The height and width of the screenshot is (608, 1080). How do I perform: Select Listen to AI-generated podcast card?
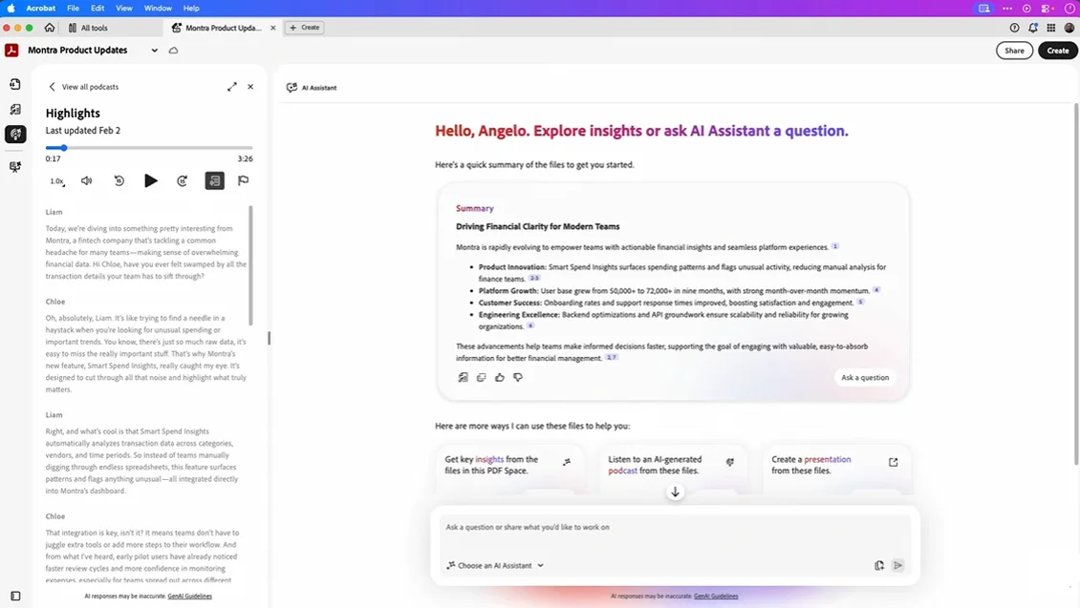click(673, 469)
